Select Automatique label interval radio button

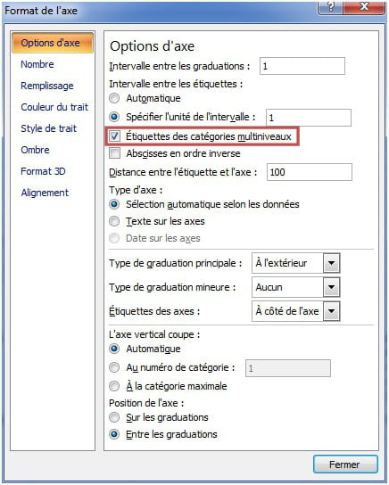[114, 98]
